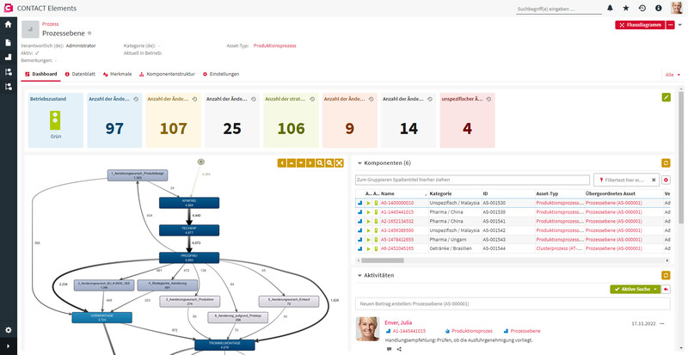This screenshot has height=355, width=688.
Task: Switch to the Datenblatt tab
Action: coord(80,74)
